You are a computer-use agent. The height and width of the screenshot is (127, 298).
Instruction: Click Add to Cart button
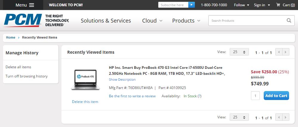coord(276,96)
